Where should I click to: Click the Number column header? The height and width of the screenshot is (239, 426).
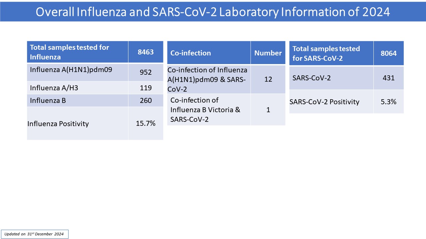point(268,53)
